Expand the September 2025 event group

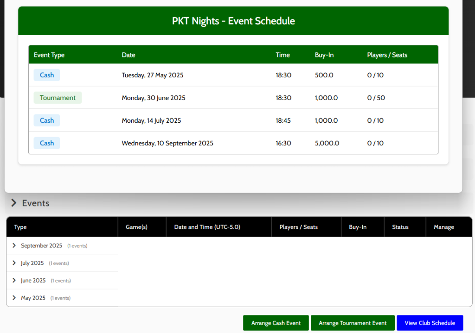14,246
